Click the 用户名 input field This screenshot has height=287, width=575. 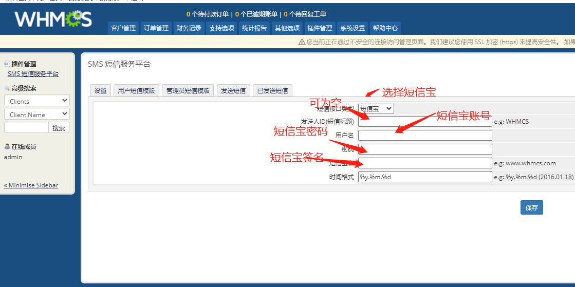point(425,136)
